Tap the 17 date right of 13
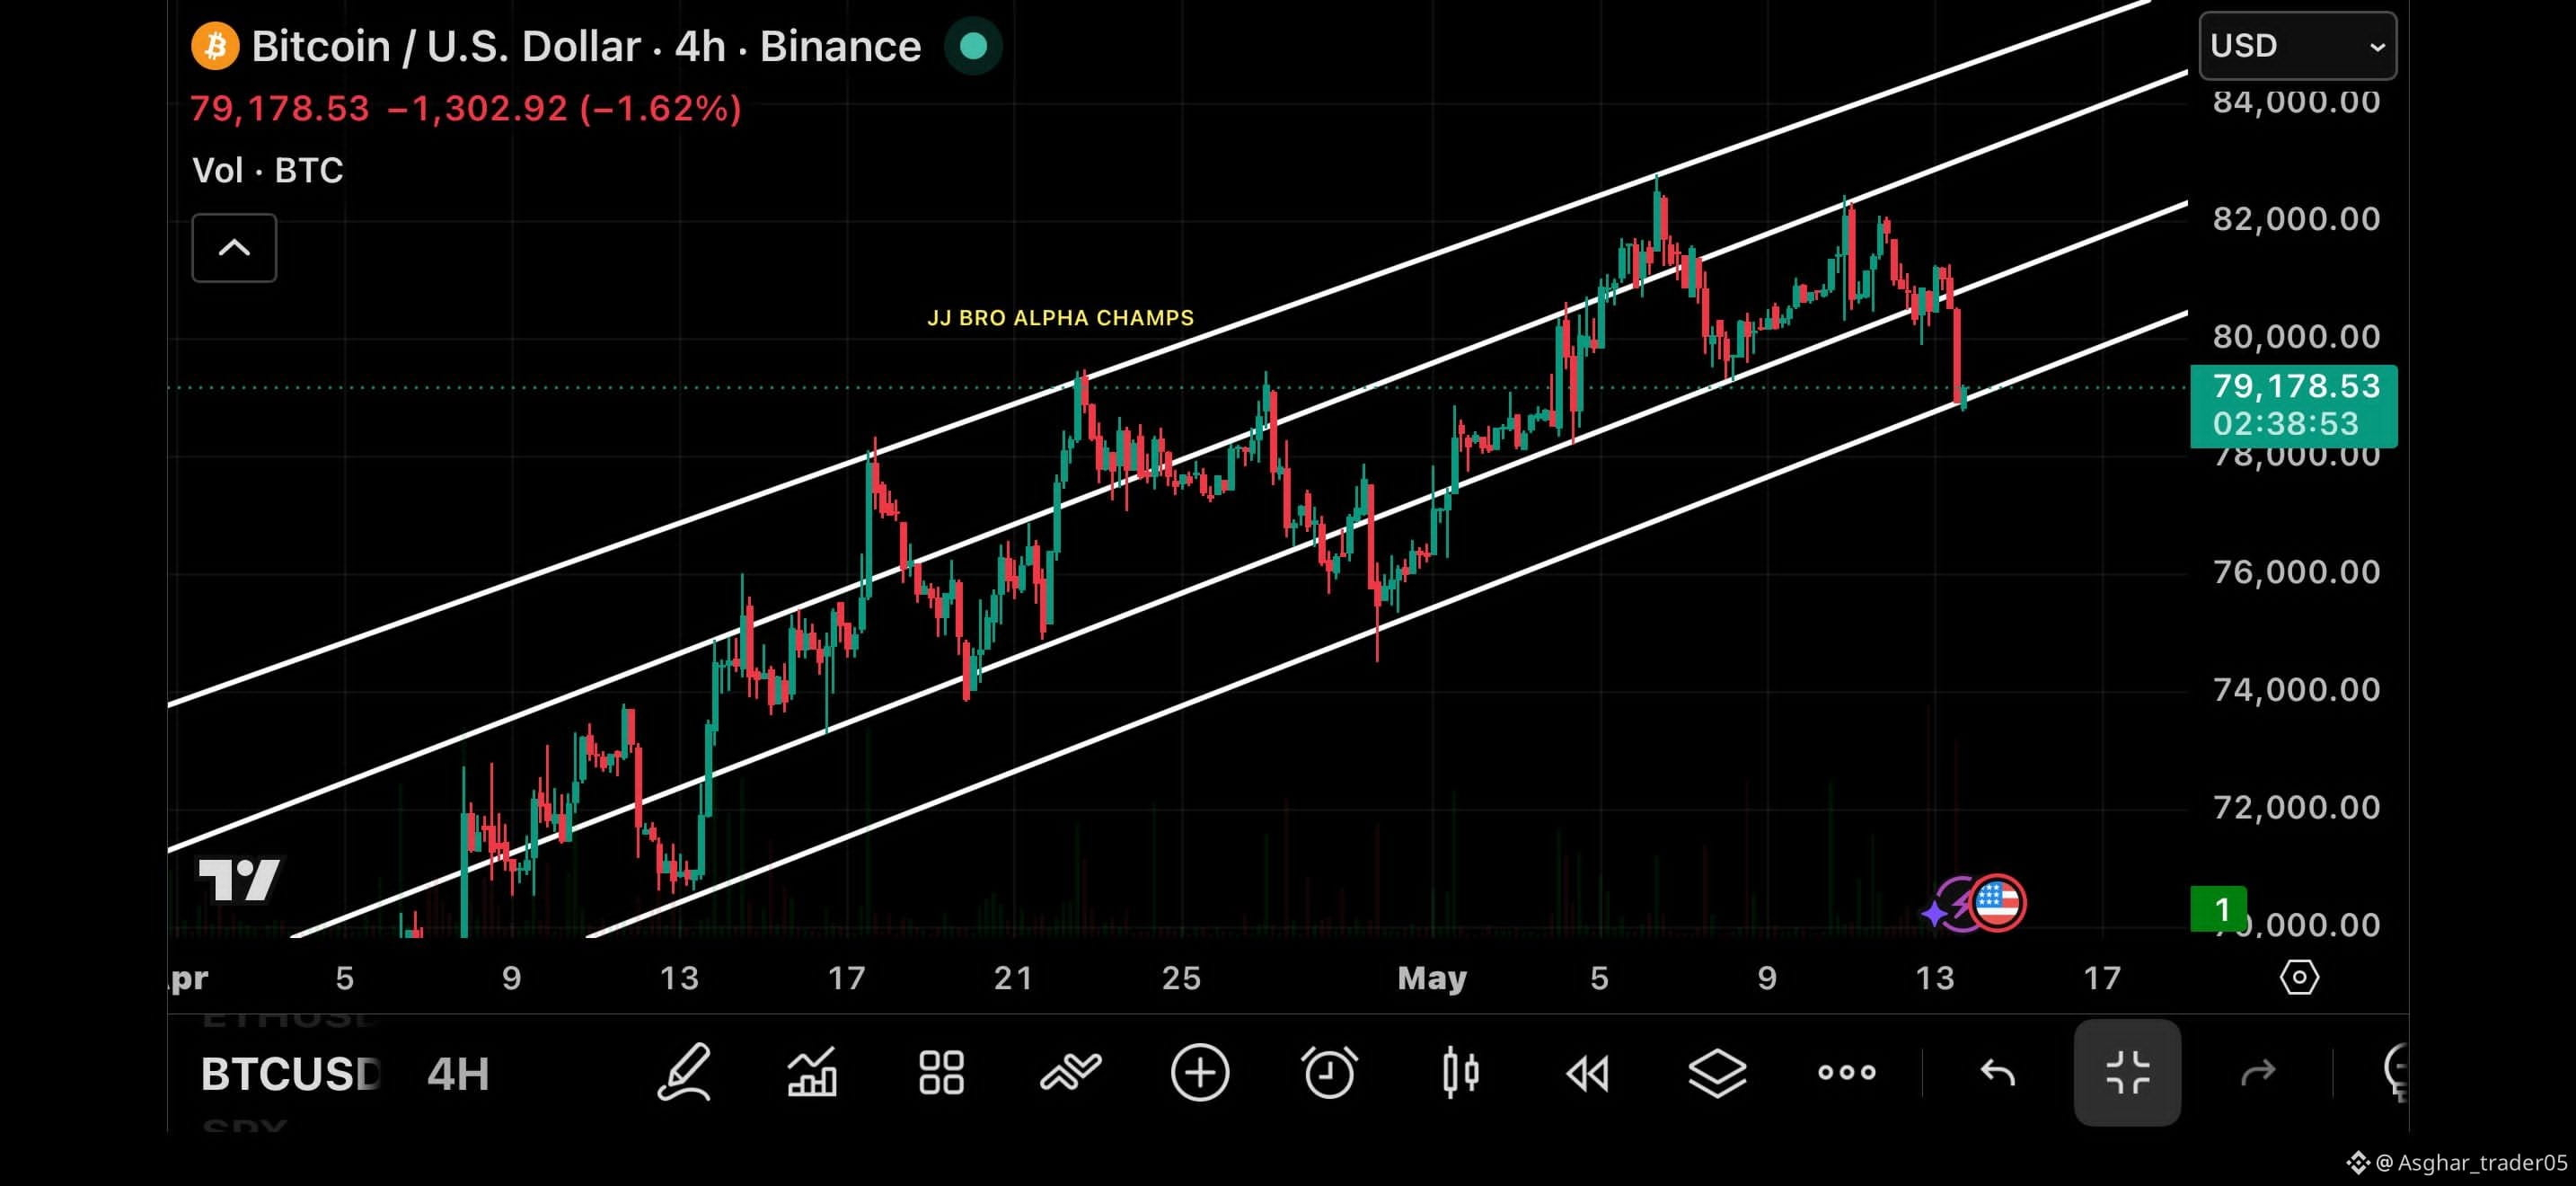2576x1186 pixels. pos(2102,978)
